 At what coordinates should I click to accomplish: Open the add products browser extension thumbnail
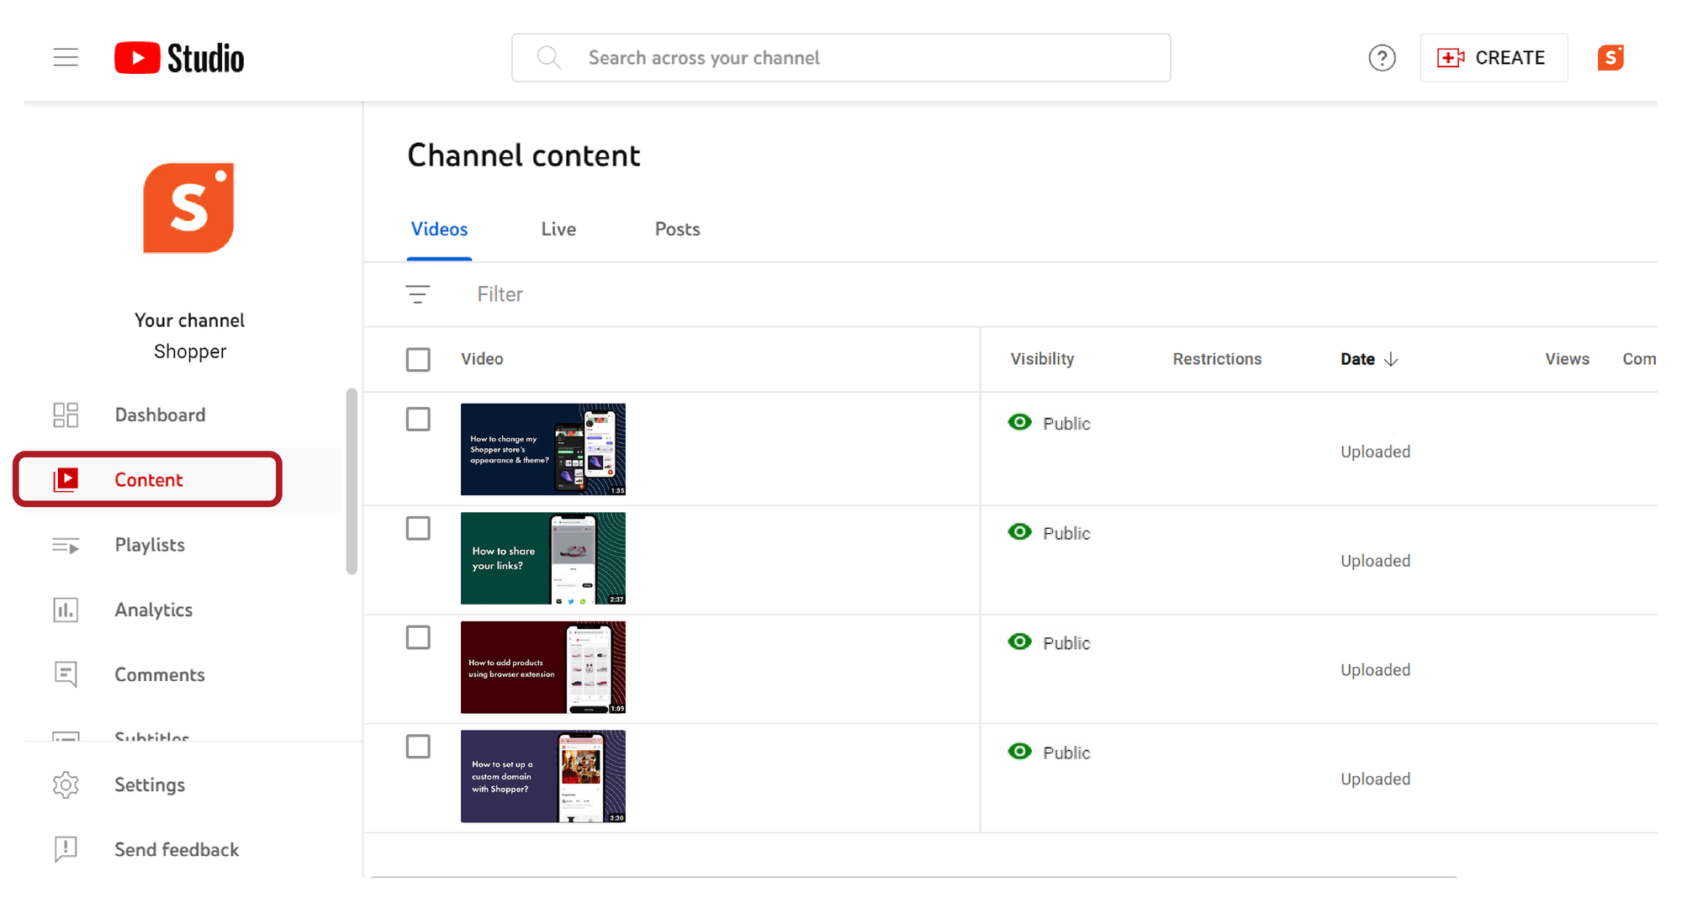(x=543, y=668)
